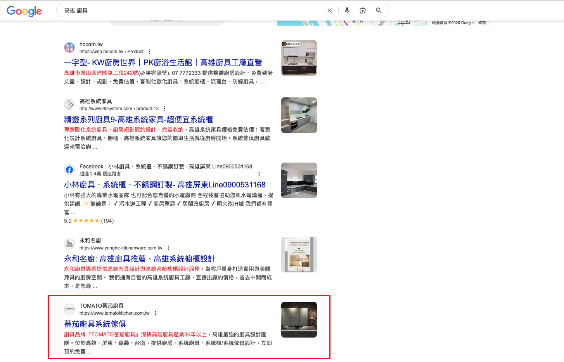
Task: Click 地圖資料 ©2025 Google map attribution
Action: 453,23
